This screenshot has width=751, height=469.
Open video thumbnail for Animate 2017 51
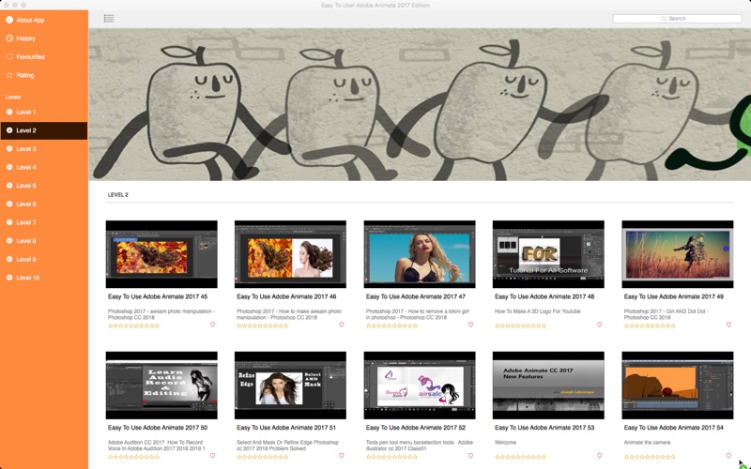(290, 386)
